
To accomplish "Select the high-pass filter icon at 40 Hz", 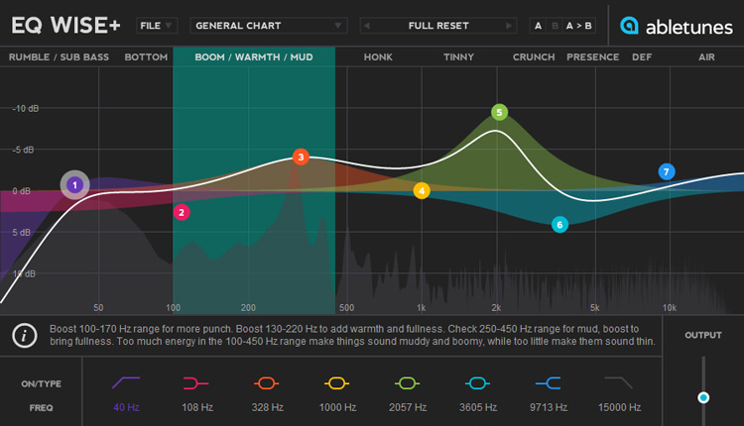I will [126, 382].
